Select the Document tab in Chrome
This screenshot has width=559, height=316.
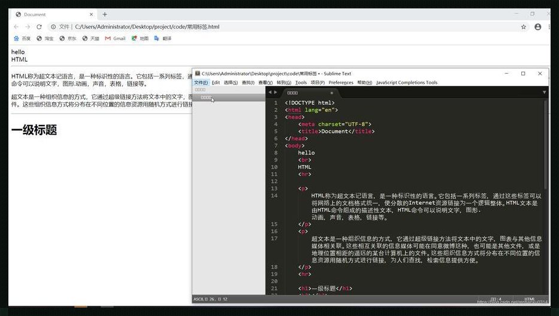(53, 14)
